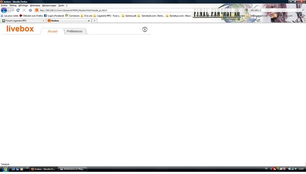
Task: Expand the URL bar history dropdown
Action: tap(241, 10)
